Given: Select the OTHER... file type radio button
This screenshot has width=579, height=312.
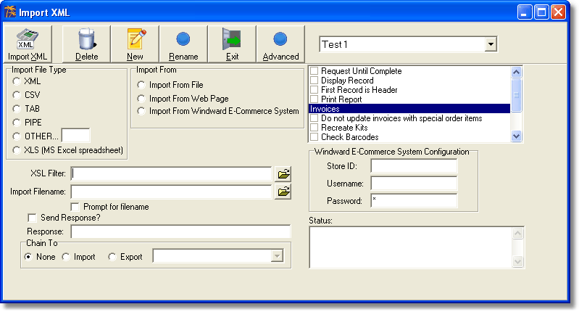Looking at the screenshot, I should [16, 136].
